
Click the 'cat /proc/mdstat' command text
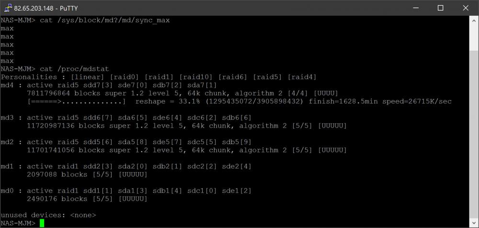point(74,69)
